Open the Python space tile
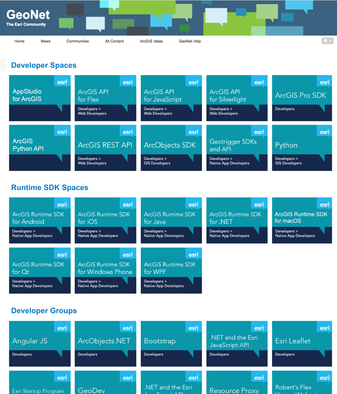This screenshot has width=337, height=394. coord(302,148)
